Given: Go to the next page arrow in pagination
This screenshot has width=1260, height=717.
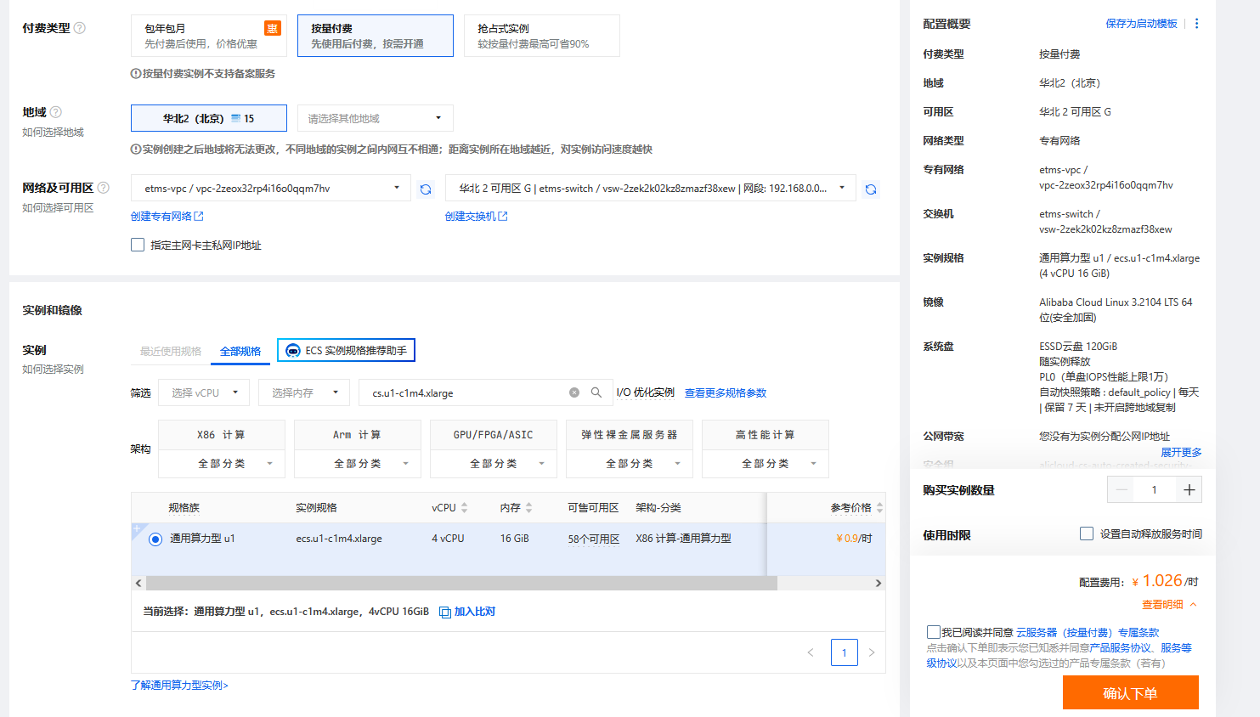Looking at the screenshot, I should 872,652.
